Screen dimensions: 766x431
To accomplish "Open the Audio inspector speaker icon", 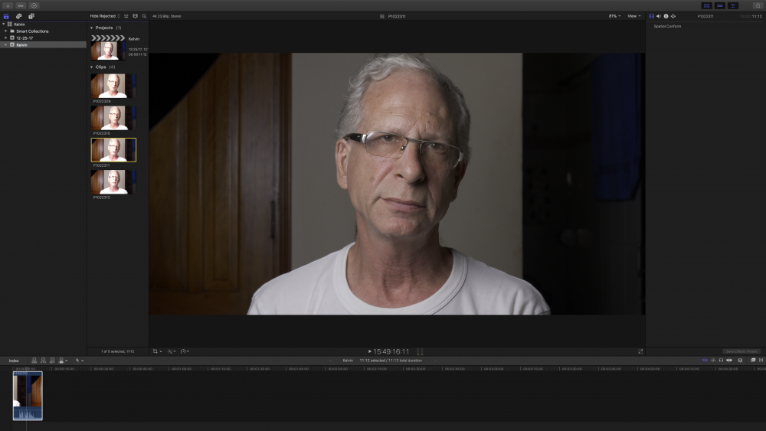I will (x=659, y=16).
